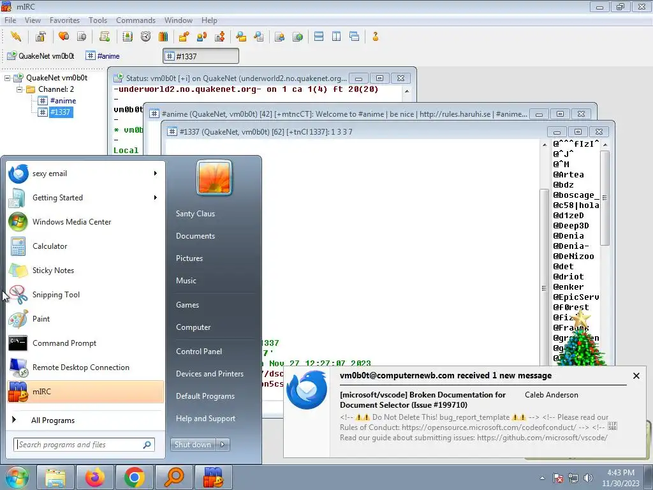Click the Send File folder icon

184,36
